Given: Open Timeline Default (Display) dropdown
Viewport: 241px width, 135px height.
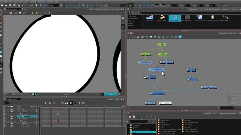Looking at the screenshot, I should [x=20, y=99].
